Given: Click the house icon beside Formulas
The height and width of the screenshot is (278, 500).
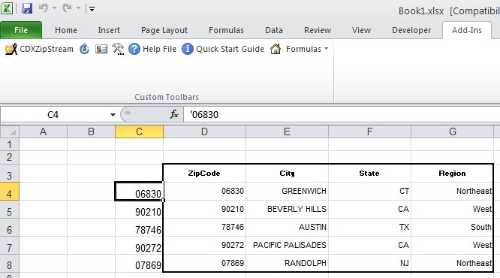Looking at the screenshot, I should pyautogui.click(x=276, y=49).
